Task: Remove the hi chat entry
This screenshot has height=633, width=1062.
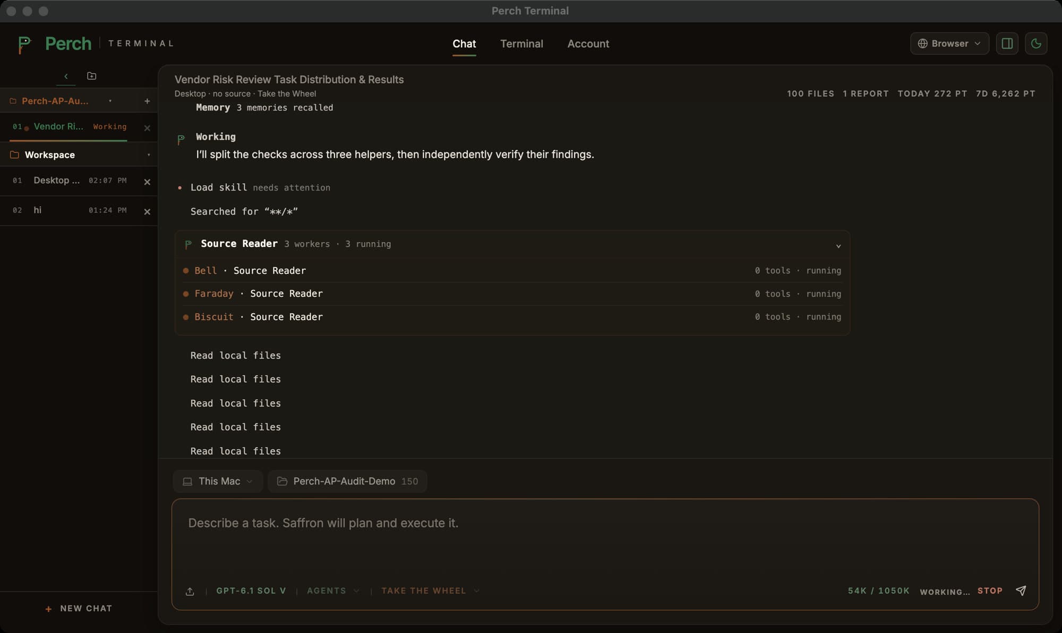Action: (147, 211)
